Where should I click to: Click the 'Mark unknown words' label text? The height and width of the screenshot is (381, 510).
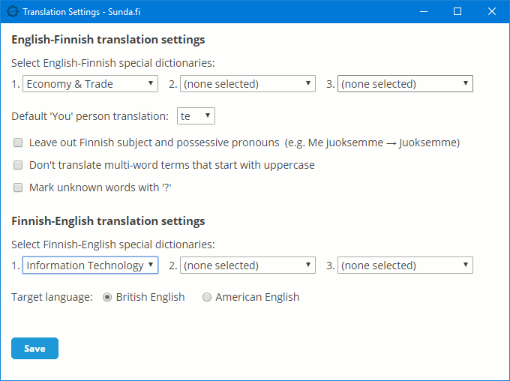(100, 187)
